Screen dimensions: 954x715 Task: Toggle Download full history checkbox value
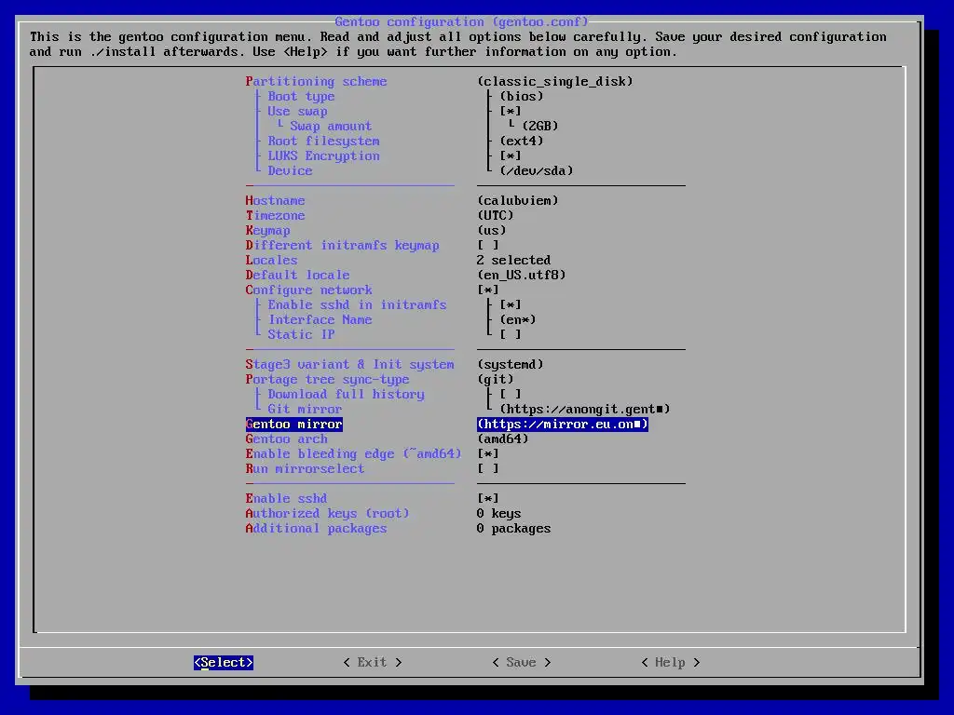tap(511, 394)
